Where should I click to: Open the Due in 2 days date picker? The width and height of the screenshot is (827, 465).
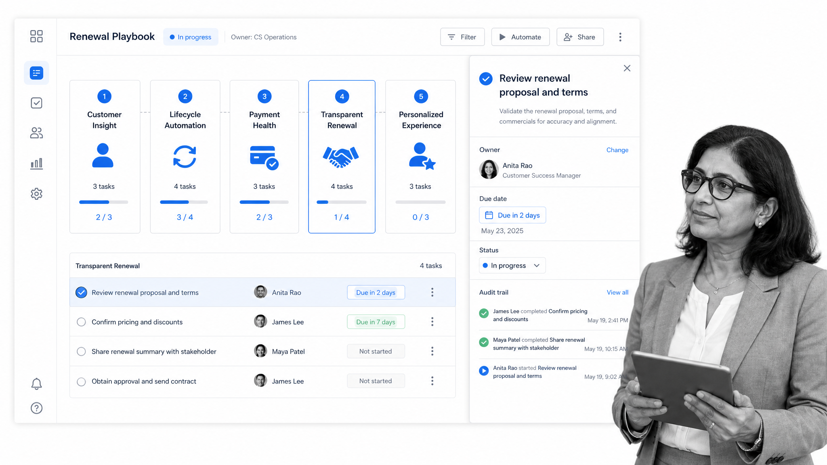512,215
